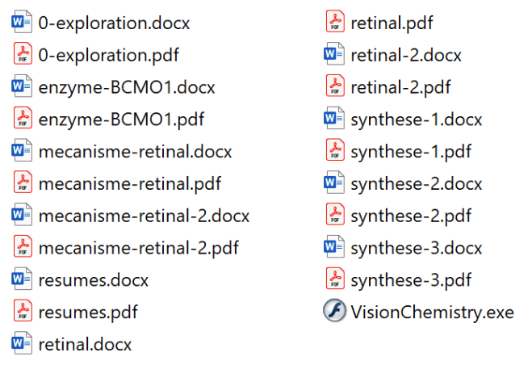Screen dimensions: 532x365
Task: Click the synthese-1.pdf file name
Action: point(411,151)
